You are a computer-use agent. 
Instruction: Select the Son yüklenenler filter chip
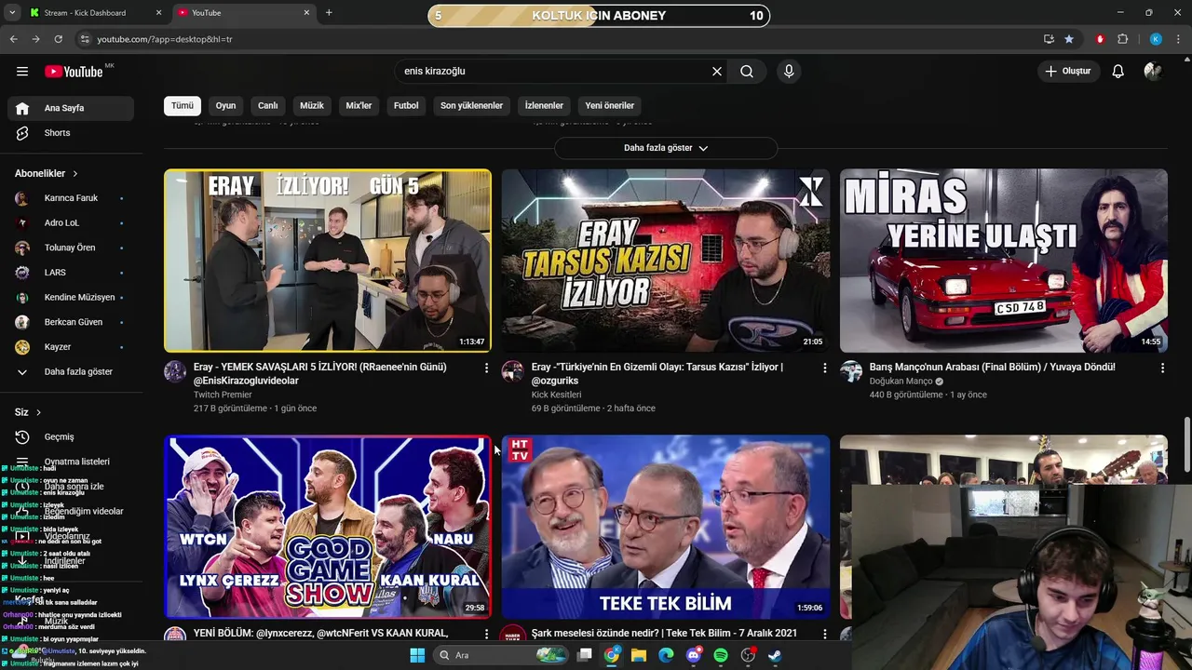pos(471,106)
